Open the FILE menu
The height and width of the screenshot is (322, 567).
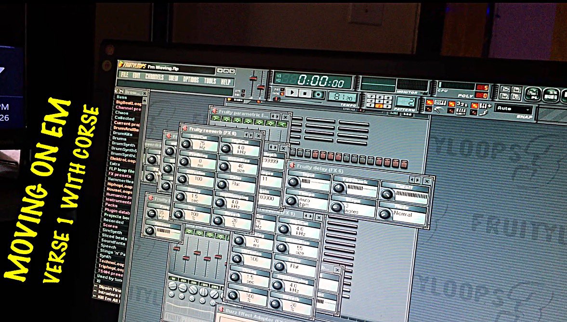coord(125,75)
